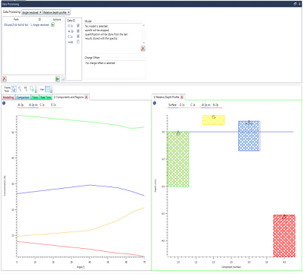Switch to the Comparison tab
The height and width of the screenshot is (274, 303).
(23, 97)
